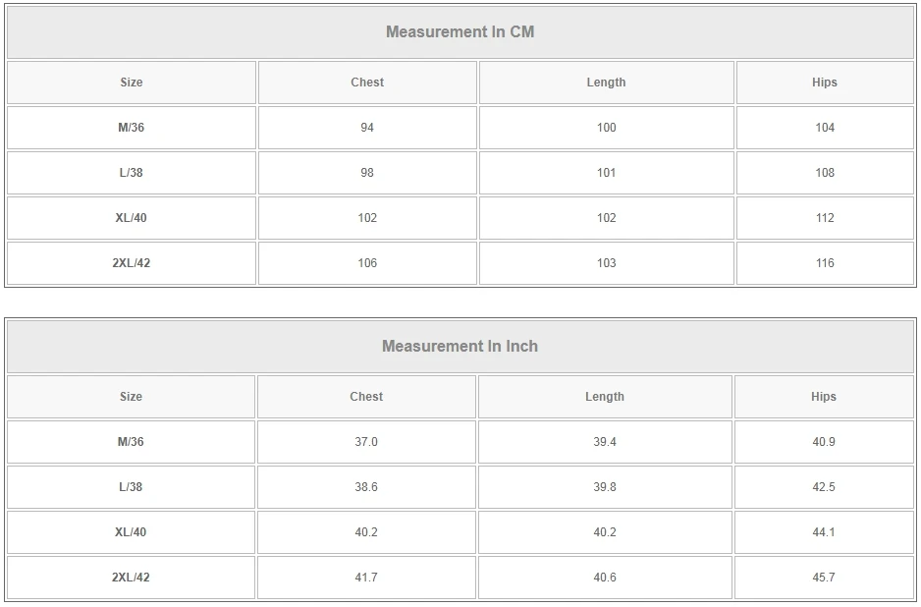
Task: Select the chest value 37.0 in the Inch table
Action: pos(366,442)
